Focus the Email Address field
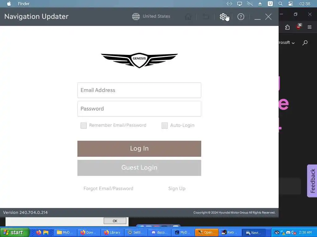 click(x=139, y=90)
